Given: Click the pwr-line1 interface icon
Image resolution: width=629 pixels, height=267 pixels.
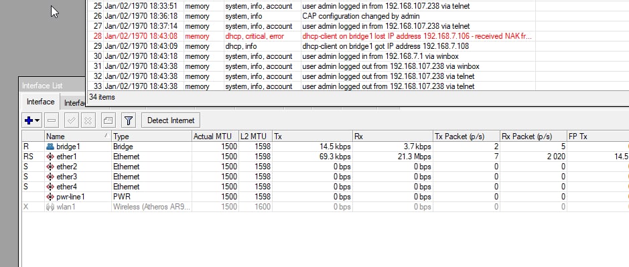Looking at the screenshot, I should [50, 197].
